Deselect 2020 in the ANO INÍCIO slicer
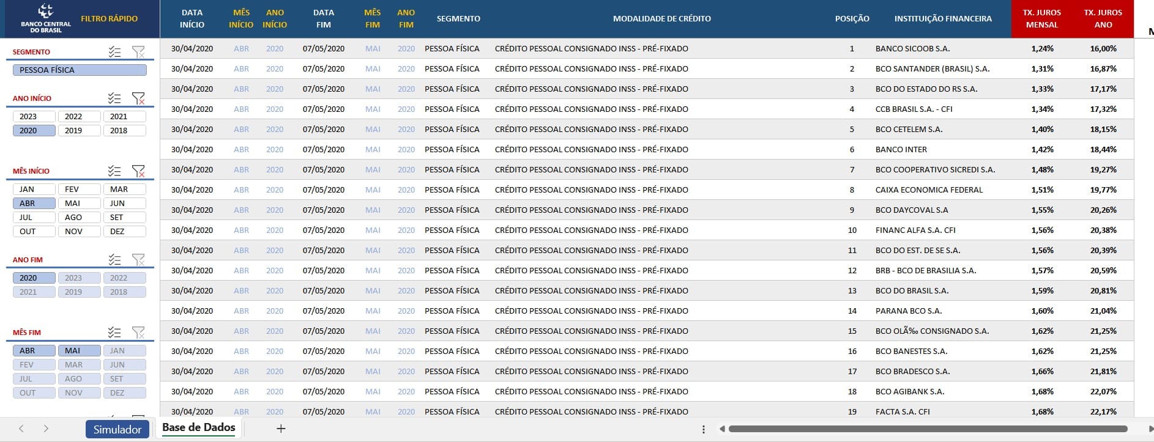The width and height of the screenshot is (1154, 442). pos(34,130)
